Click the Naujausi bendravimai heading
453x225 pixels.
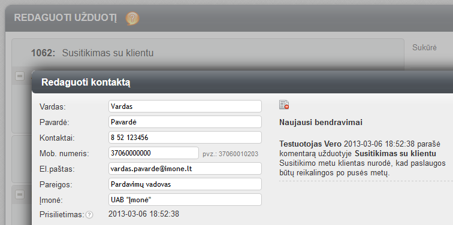tap(321, 122)
